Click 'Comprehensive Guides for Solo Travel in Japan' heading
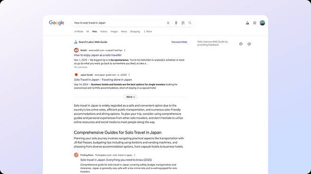Image resolution: width=311 pixels, height=174 pixels. [118, 132]
